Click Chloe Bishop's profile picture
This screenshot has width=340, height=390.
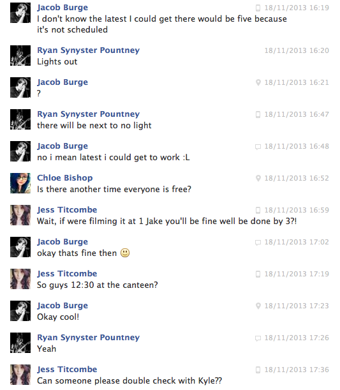pos(20,183)
